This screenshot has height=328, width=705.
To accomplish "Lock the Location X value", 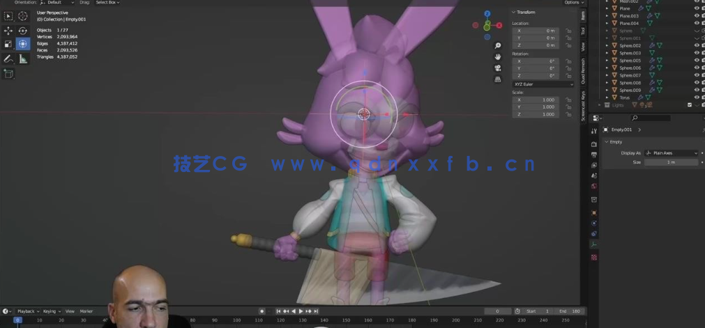I will coord(568,31).
